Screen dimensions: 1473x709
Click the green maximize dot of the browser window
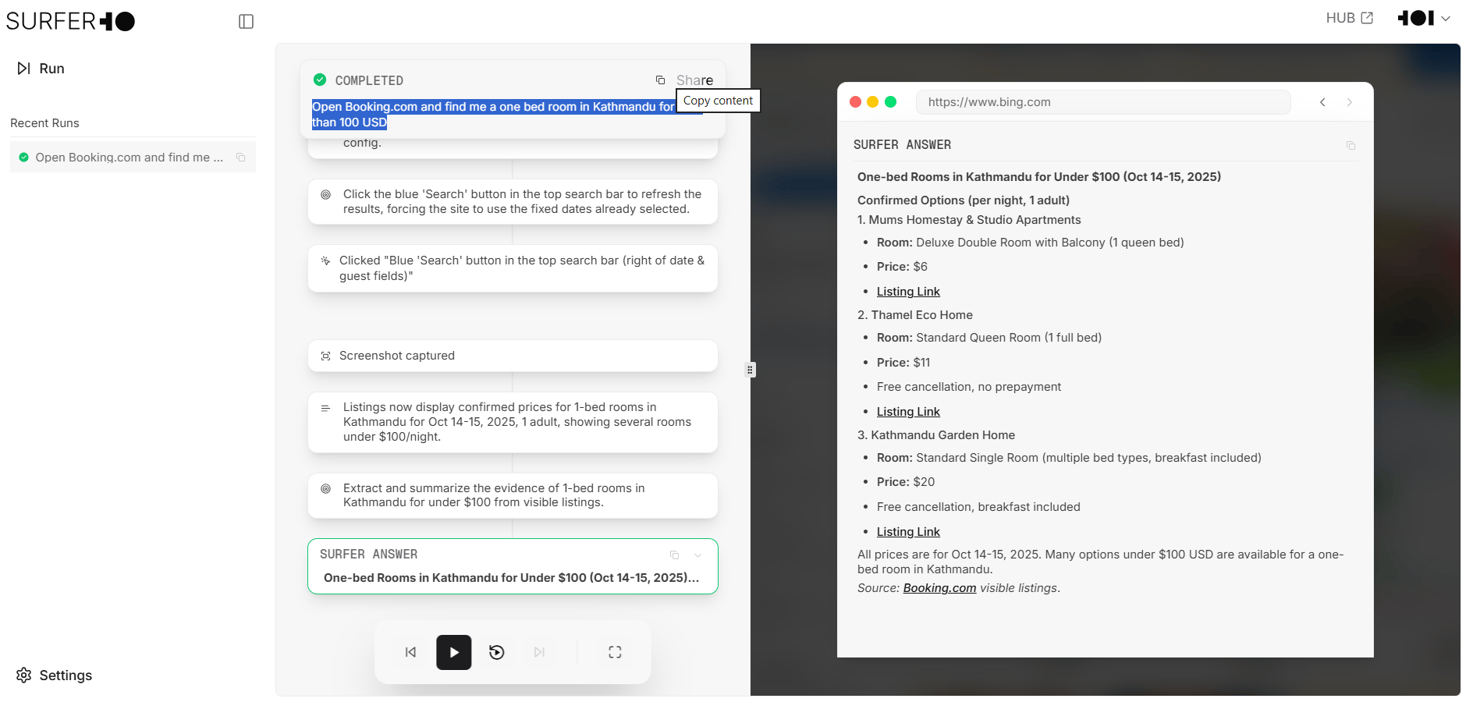pos(891,102)
